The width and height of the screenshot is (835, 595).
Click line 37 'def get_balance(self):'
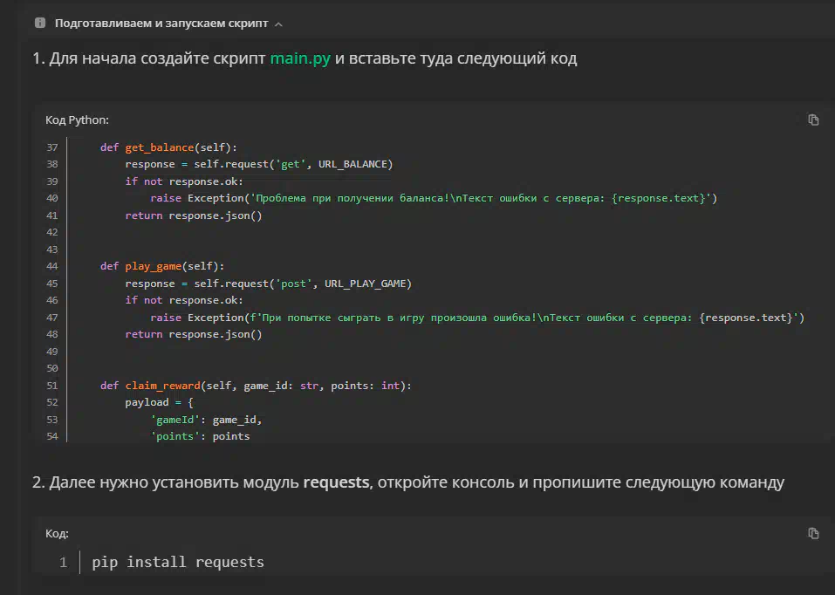[168, 147]
